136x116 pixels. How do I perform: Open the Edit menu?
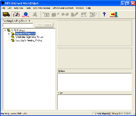pos(9,8)
